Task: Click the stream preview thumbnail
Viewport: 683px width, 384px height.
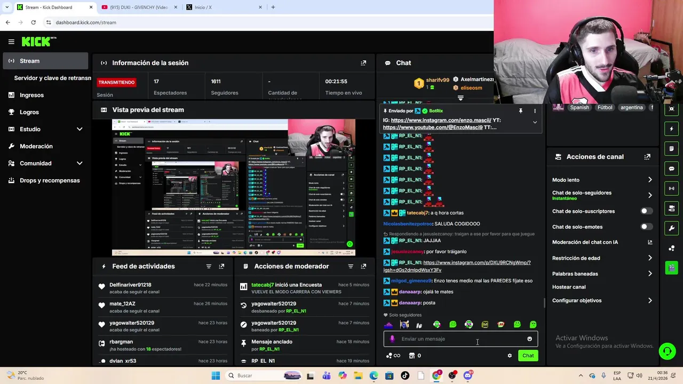Action: pyautogui.click(x=233, y=187)
